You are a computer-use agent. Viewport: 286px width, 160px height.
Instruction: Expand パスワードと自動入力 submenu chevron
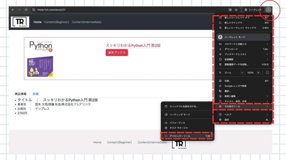[x=267, y=44]
